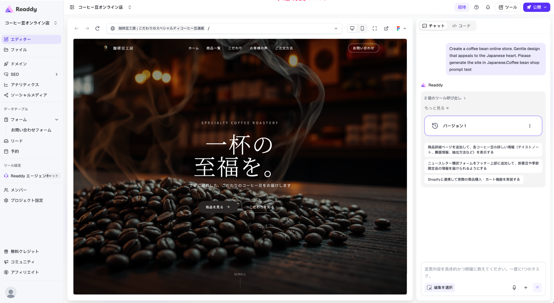Click the ツール button
The width and height of the screenshot is (554, 303).
pos(508,7)
